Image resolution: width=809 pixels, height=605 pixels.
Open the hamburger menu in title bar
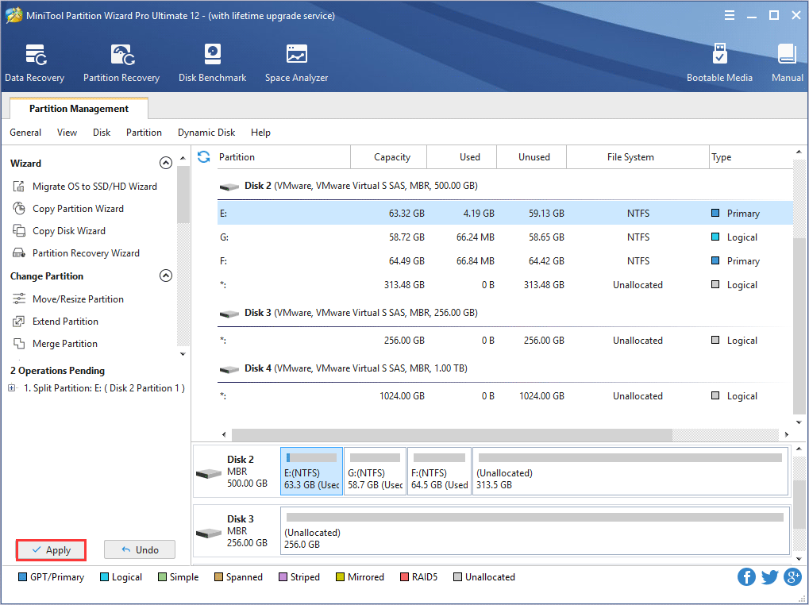[729, 15]
